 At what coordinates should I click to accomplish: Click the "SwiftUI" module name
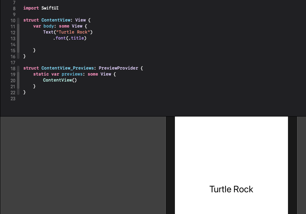click(x=50, y=8)
